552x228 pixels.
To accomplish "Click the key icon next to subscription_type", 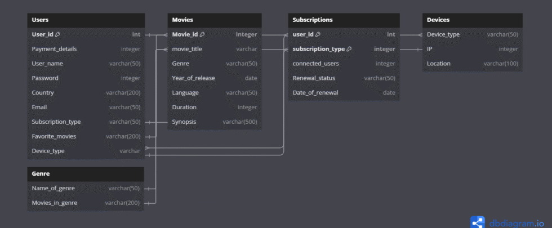I will [349, 49].
